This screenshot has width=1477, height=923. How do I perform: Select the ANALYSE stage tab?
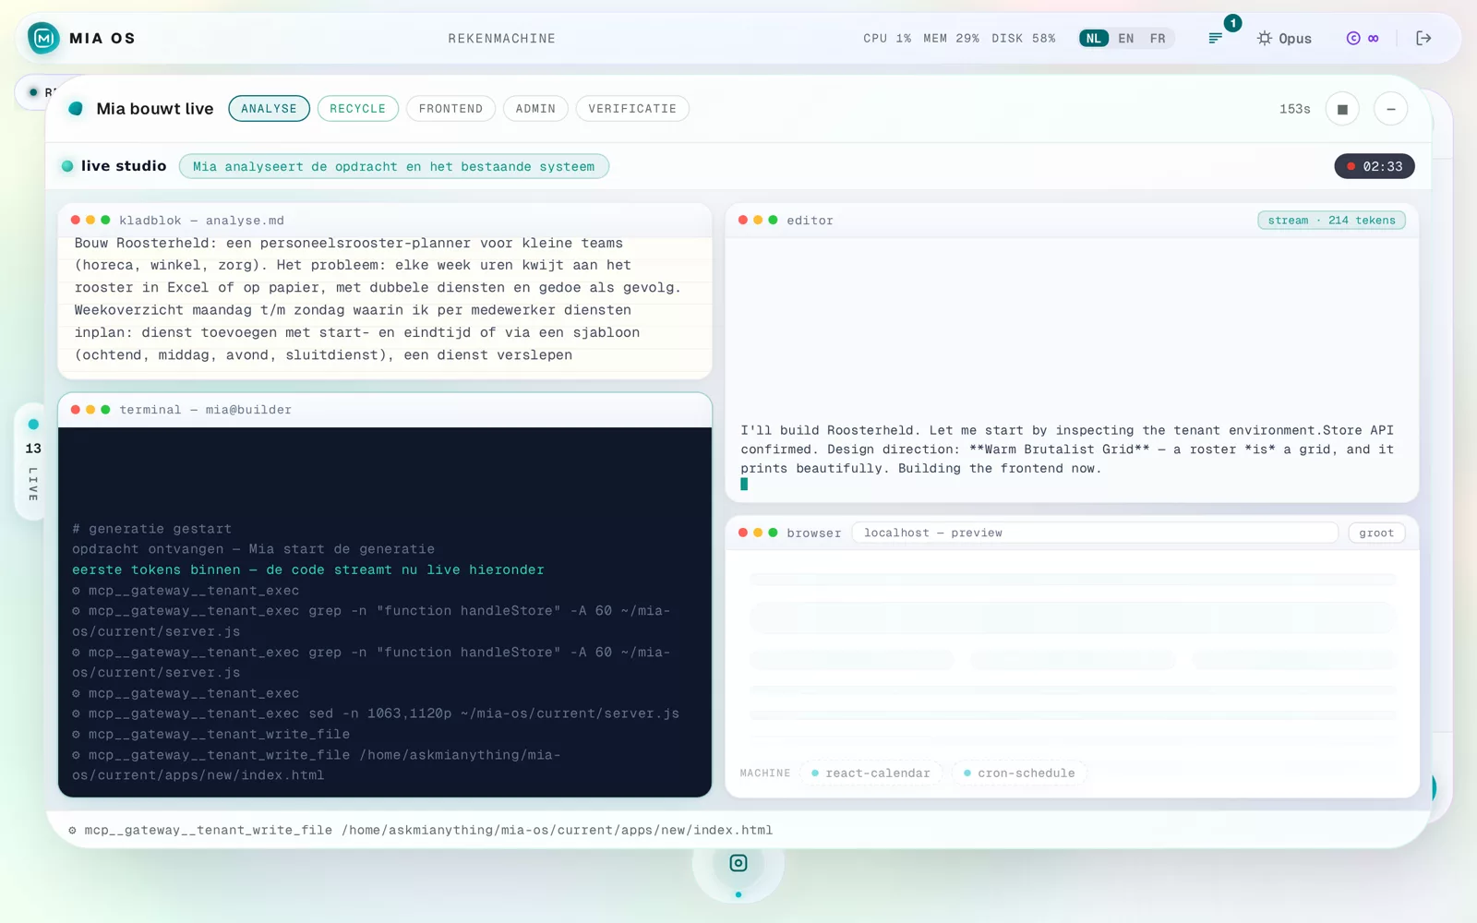(x=269, y=108)
